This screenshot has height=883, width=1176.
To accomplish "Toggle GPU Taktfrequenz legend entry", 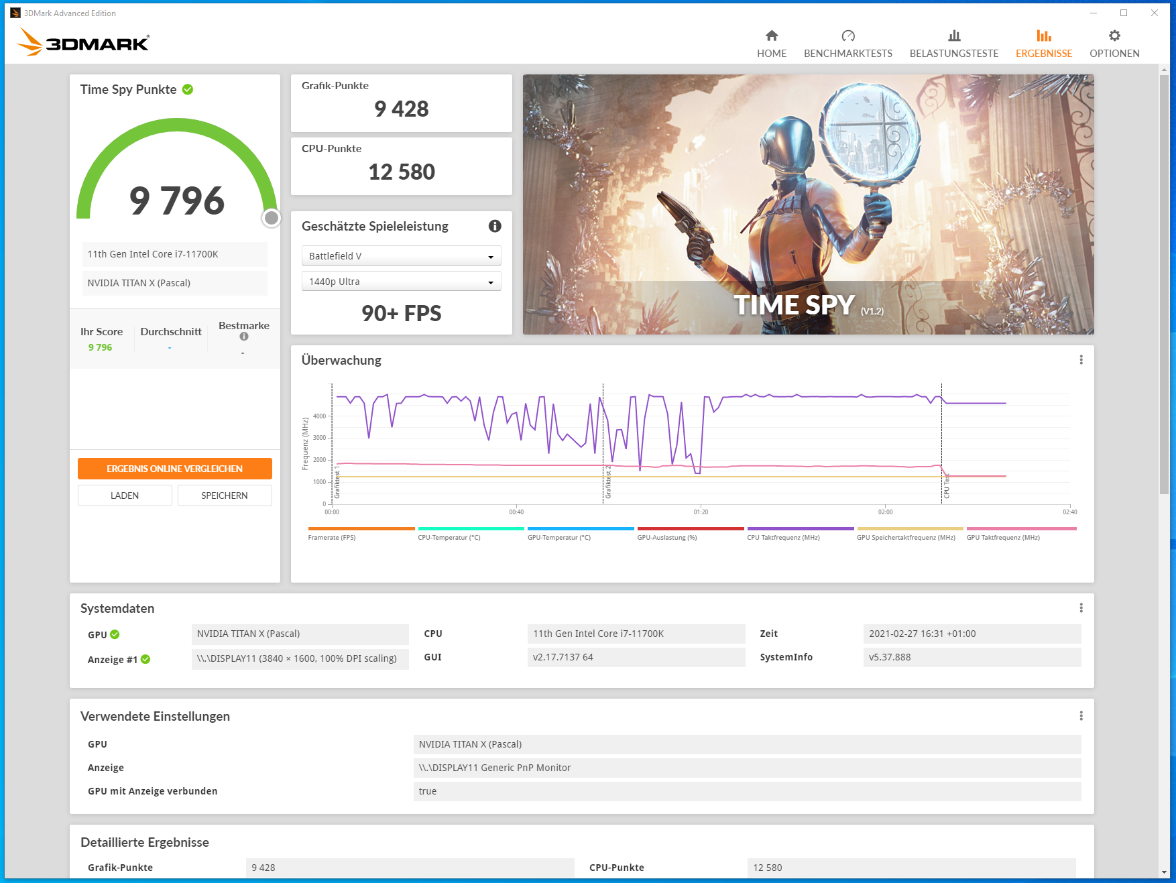I will pyautogui.click(x=1021, y=534).
